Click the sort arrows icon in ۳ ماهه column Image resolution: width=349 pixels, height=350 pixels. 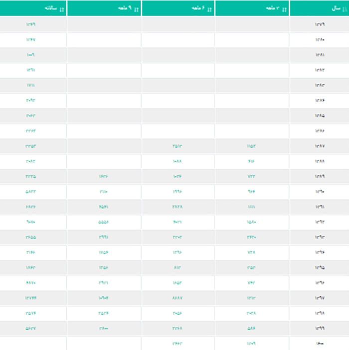[285, 9]
